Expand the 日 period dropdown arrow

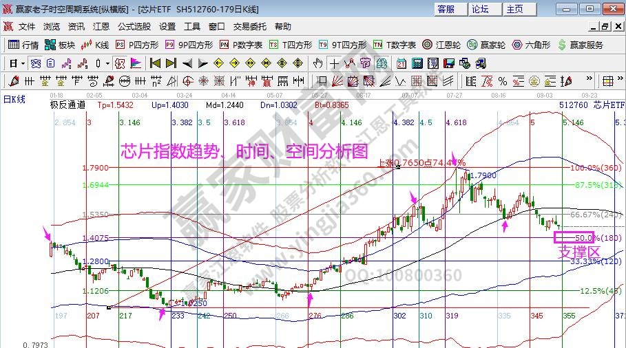click(23, 63)
